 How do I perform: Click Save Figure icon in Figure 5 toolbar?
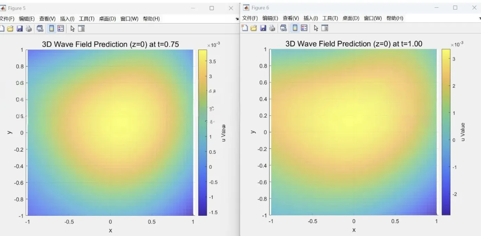click(x=20, y=28)
